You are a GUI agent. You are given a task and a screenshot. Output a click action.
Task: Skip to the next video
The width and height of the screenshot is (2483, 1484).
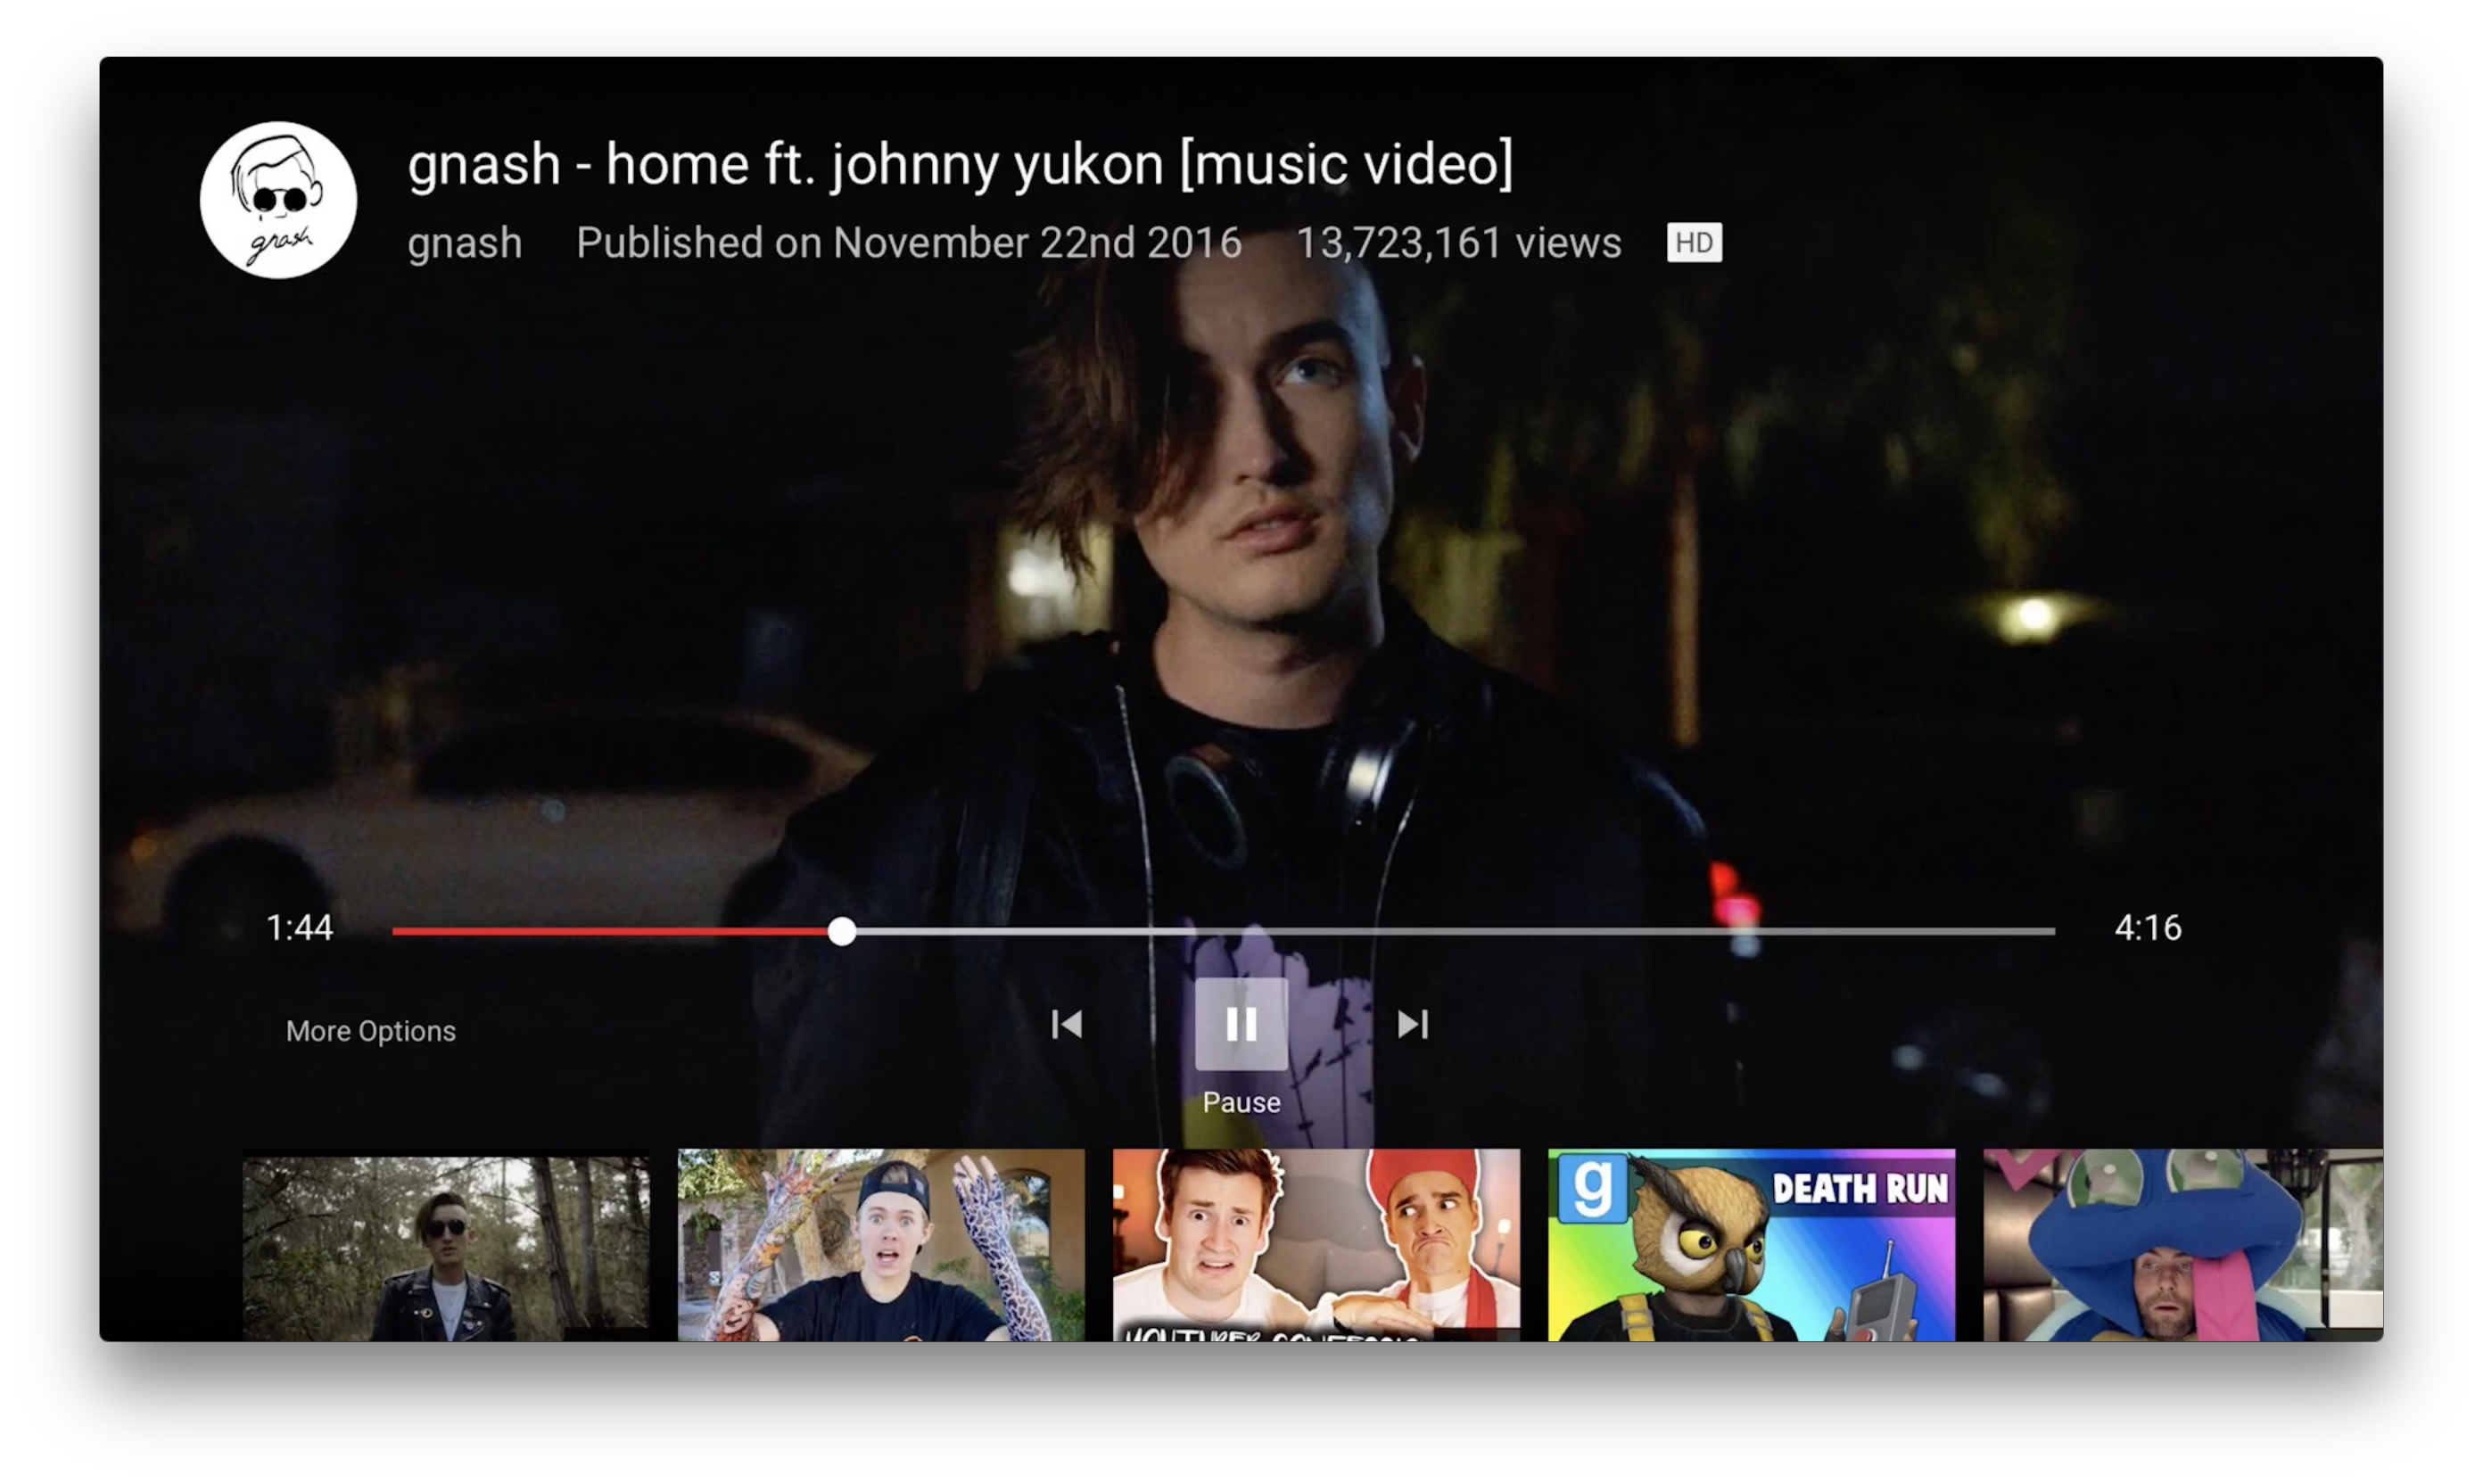1413,1024
